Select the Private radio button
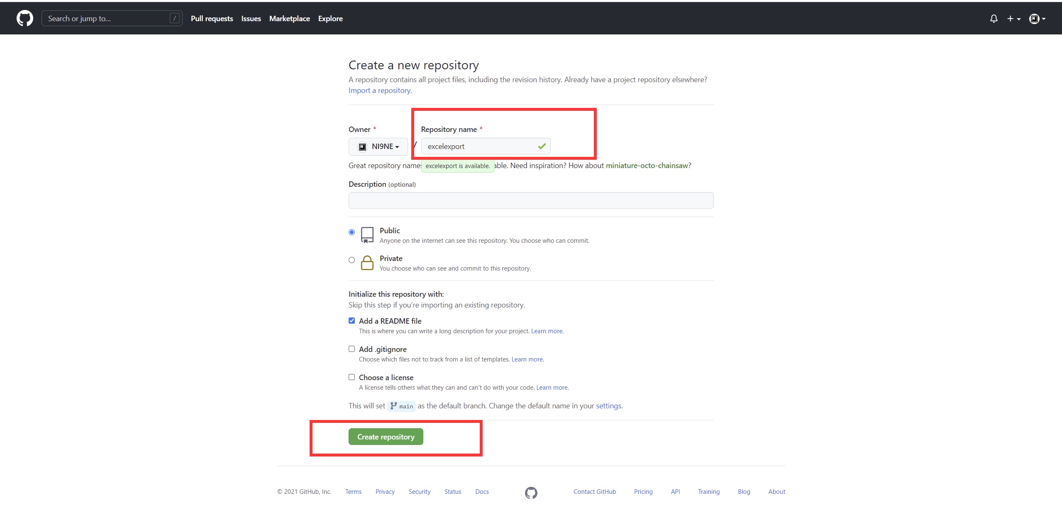1062x515 pixels. pos(352,260)
